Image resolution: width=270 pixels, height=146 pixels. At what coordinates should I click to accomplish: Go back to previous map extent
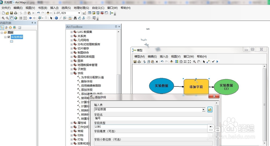pos(30,18)
